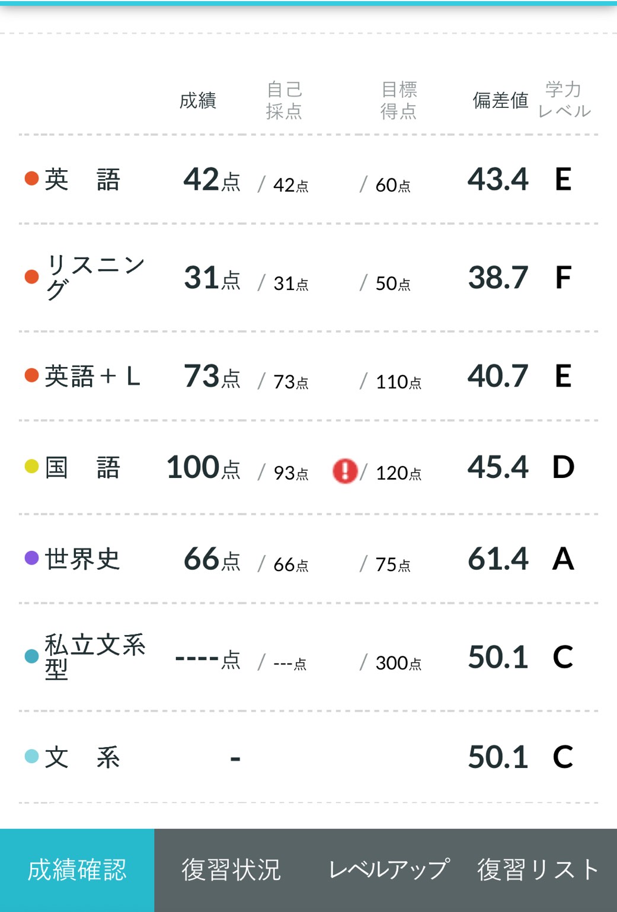
Task: Click the 世界史 subject label
Action: click(x=82, y=559)
